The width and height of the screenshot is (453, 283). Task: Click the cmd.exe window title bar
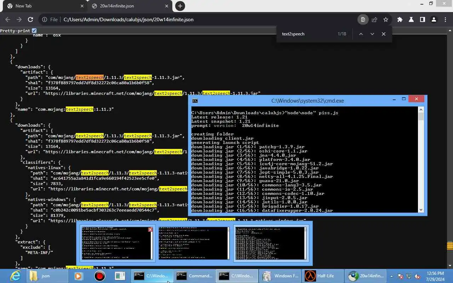[x=308, y=100]
